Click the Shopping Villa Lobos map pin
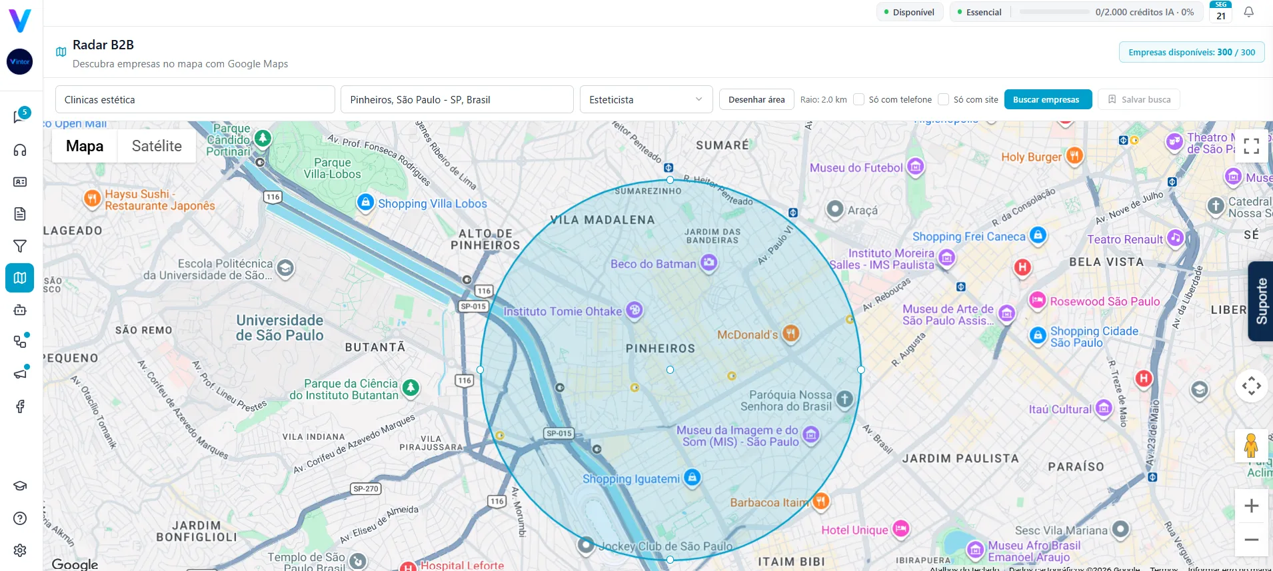1273x571 pixels. (x=365, y=202)
